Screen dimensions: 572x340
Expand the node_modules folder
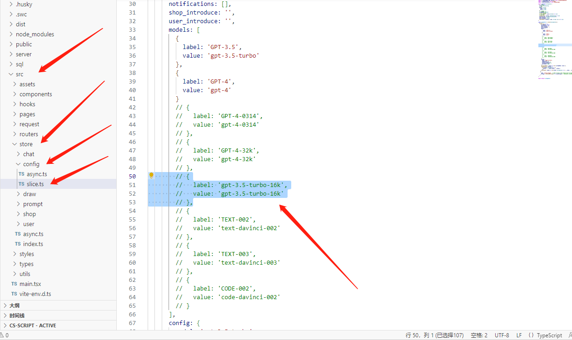click(11, 34)
